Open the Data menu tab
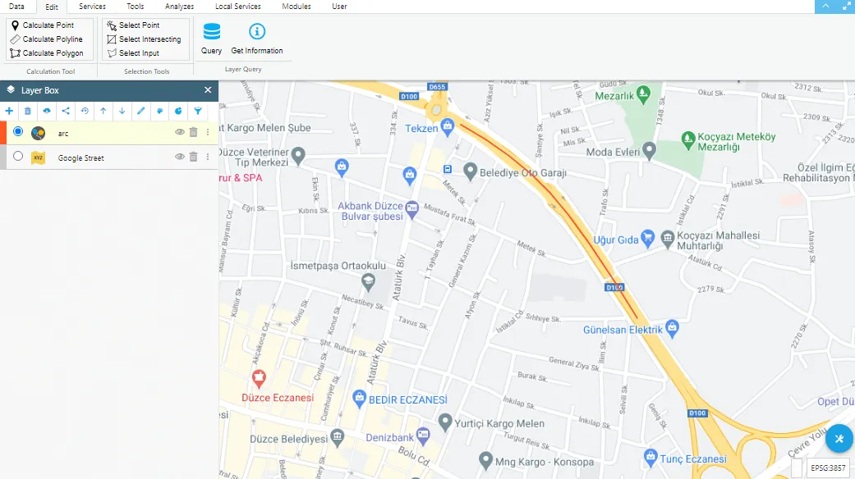This screenshot has height=479, width=855. click(16, 7)
